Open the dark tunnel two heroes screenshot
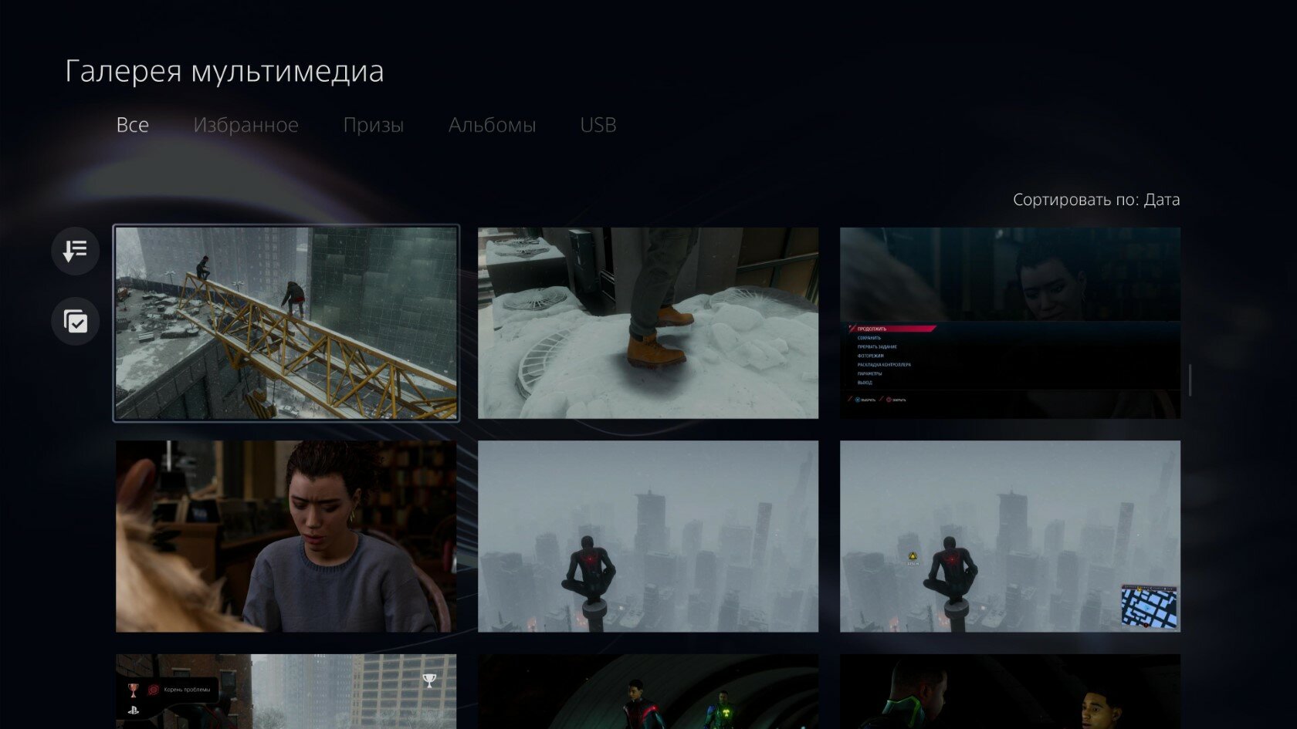This screenshot has height=729, width=1297. [648, 691]
